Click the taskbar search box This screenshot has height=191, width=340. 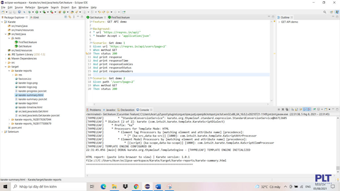pyautogui.click(x=49, y=186)
